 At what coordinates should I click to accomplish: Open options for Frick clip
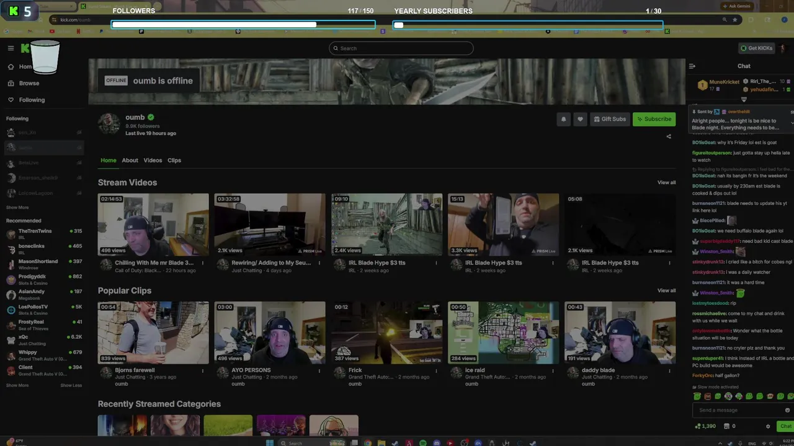436,370
